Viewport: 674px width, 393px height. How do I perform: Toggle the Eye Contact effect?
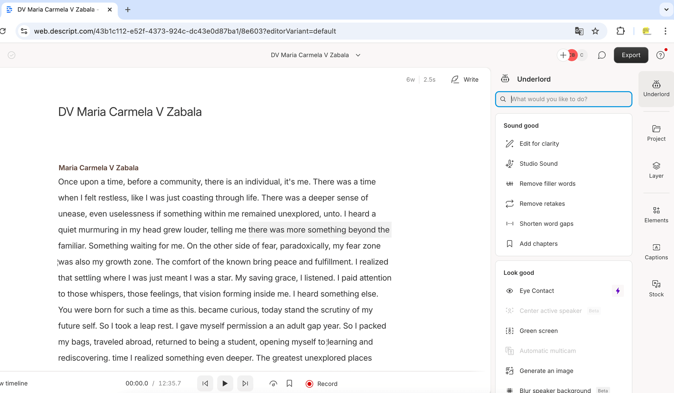point(537,291)
